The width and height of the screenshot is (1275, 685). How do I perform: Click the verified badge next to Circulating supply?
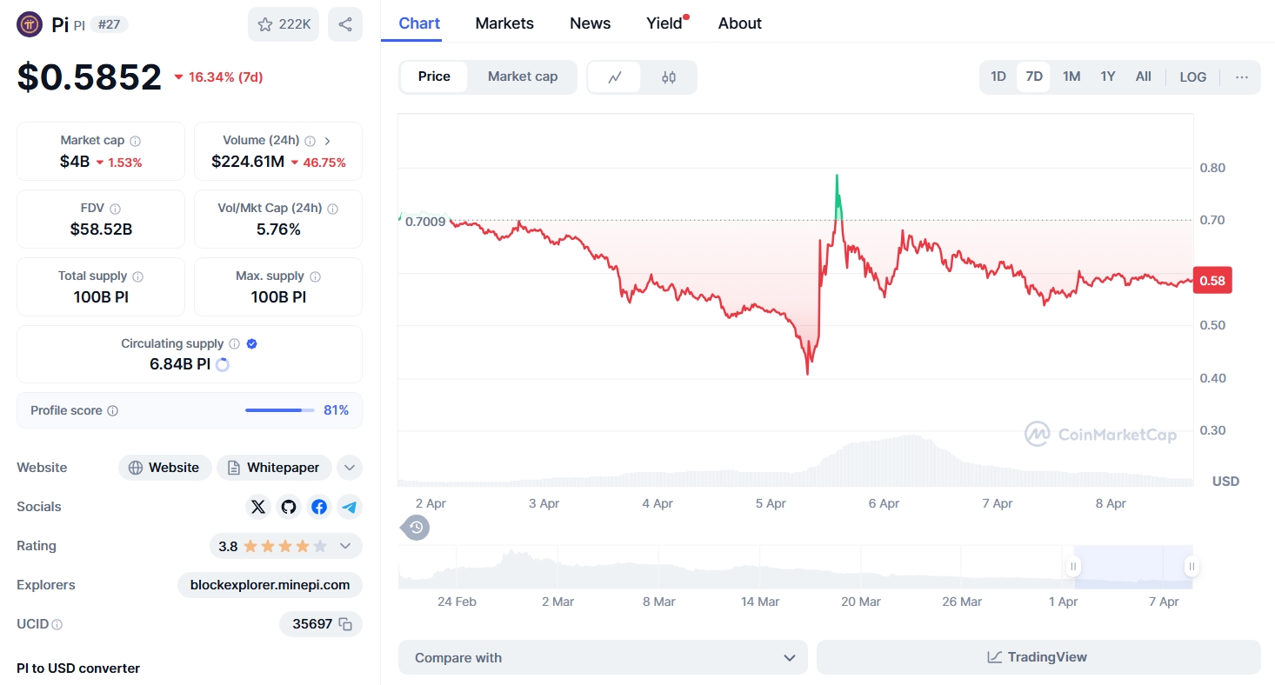pos(252,344)
